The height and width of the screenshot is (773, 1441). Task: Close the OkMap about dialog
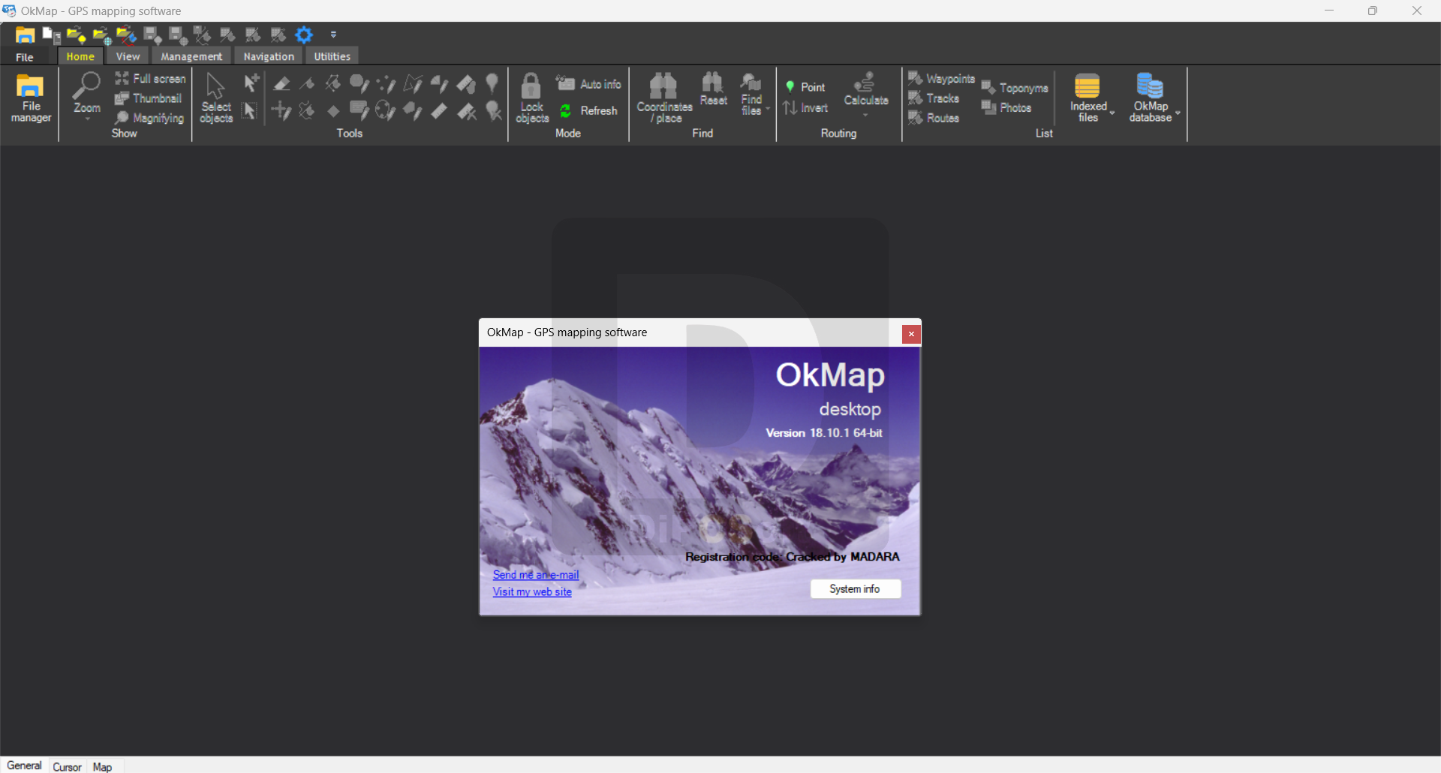(911, 334)
